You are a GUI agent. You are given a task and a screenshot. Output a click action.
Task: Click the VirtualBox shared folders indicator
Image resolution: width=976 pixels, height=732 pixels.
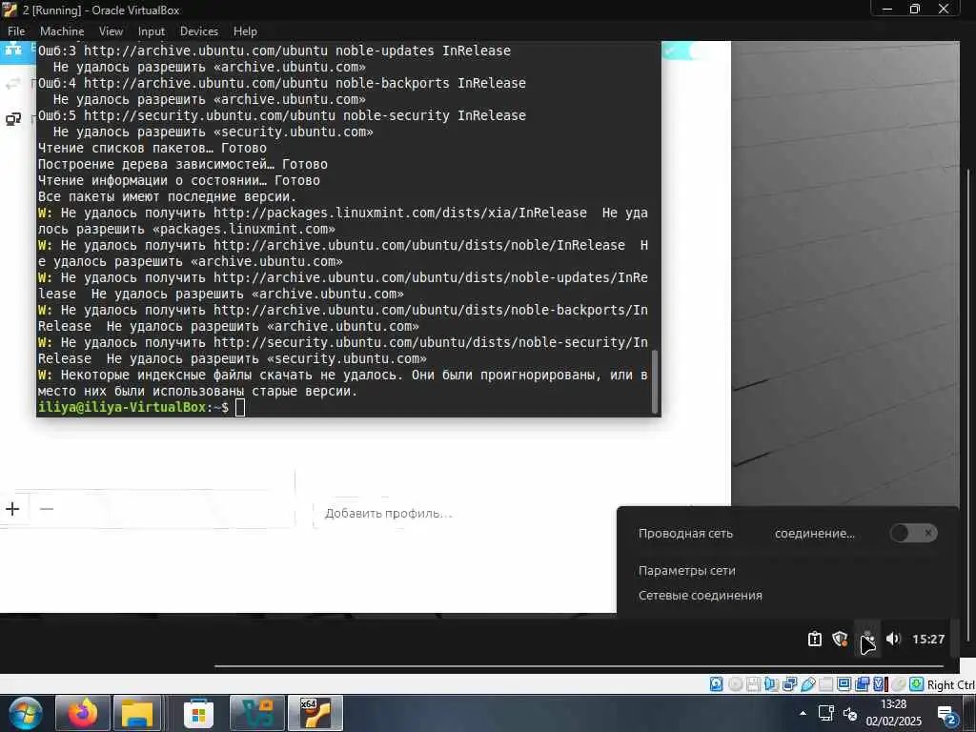[x=826, y=684]
